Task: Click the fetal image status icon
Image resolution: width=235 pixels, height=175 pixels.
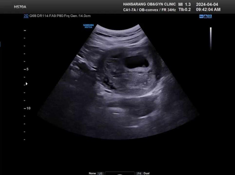Action: [205, 16]
